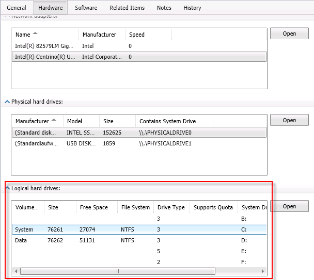
Task: Open the Software tab
Action: click(x=86, y=8)
